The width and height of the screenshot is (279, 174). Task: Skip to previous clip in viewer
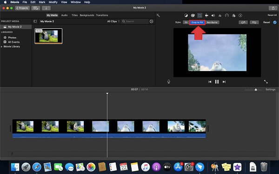point(210,82)
